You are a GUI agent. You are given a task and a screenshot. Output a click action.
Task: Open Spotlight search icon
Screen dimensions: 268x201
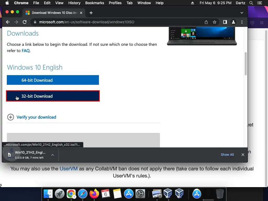(251, 3)
